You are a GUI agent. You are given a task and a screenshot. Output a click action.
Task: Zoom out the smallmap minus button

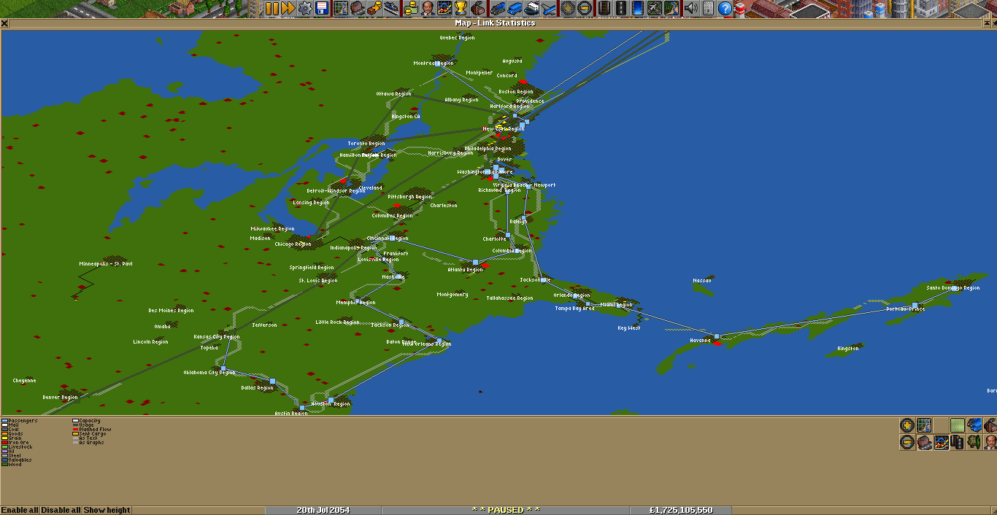(x=907, y=442)
